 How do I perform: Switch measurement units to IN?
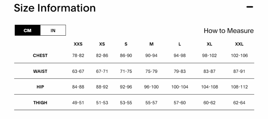coord(53,31)
